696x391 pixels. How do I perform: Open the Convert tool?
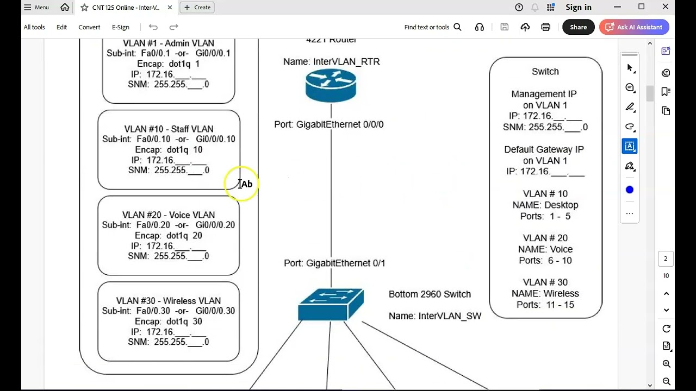click(x=89, y=27)
